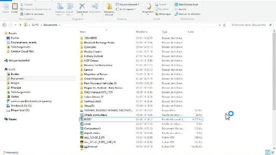Click Inverser la sélection
276x155 pixels.
[188, 14]
